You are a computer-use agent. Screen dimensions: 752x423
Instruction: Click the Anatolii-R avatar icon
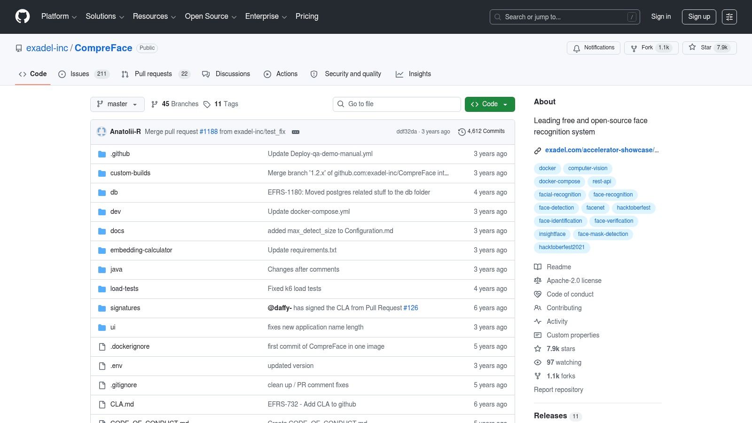pyautogui.click(x=102, y=132)
